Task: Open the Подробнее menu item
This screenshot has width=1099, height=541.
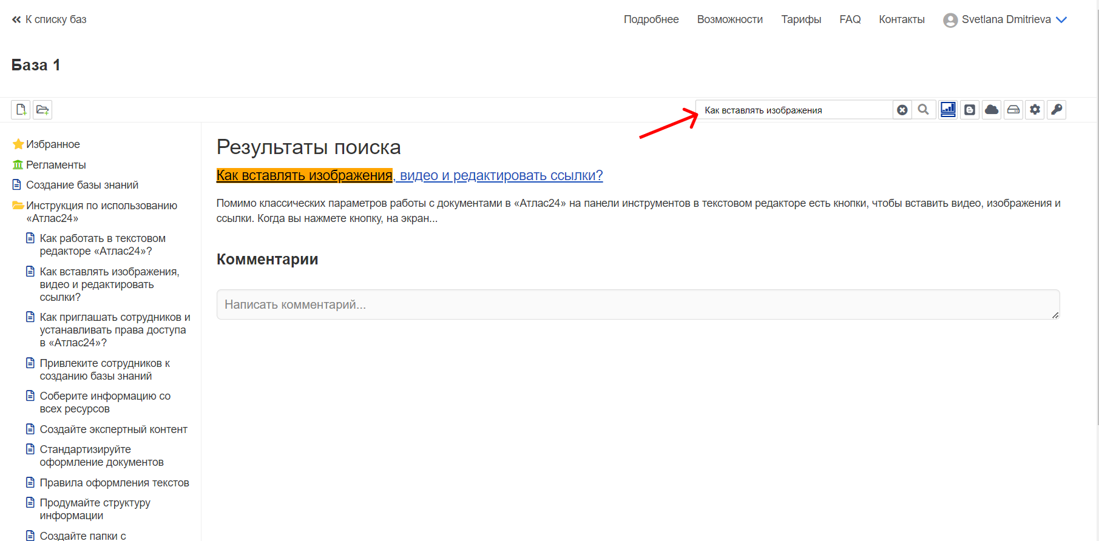Action: 651,19
